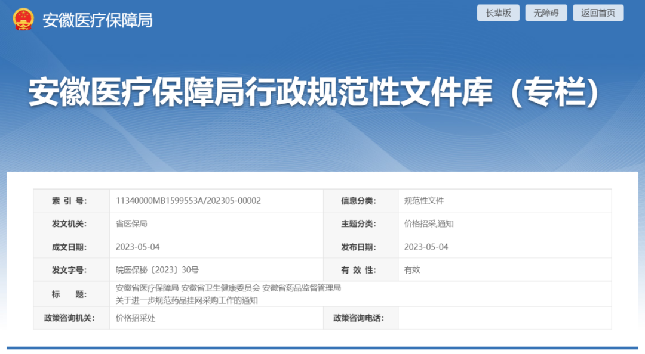Select the 价格招采,通知 topic value

pos(429,224)
